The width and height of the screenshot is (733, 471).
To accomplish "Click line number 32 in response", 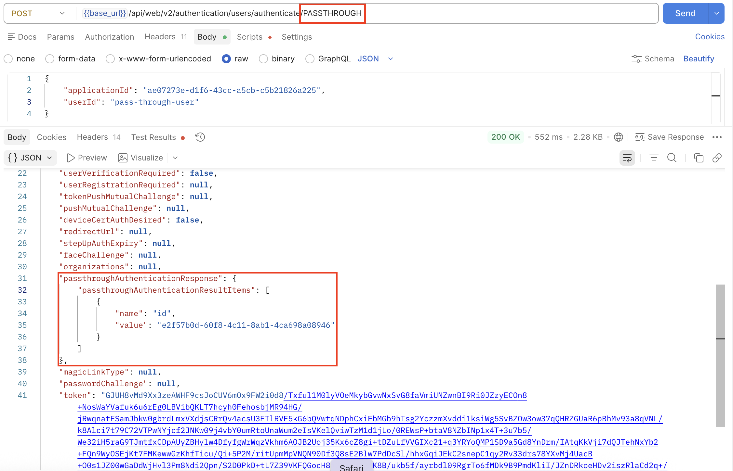I will click(22, 290).
